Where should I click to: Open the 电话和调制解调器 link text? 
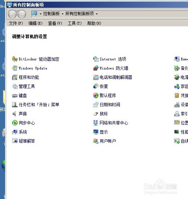click(x=116, y=78)
